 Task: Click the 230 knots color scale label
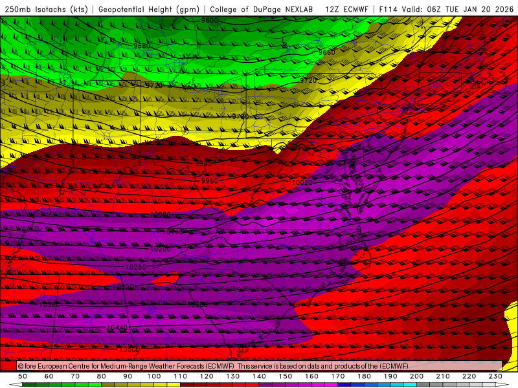click(495, 376)
